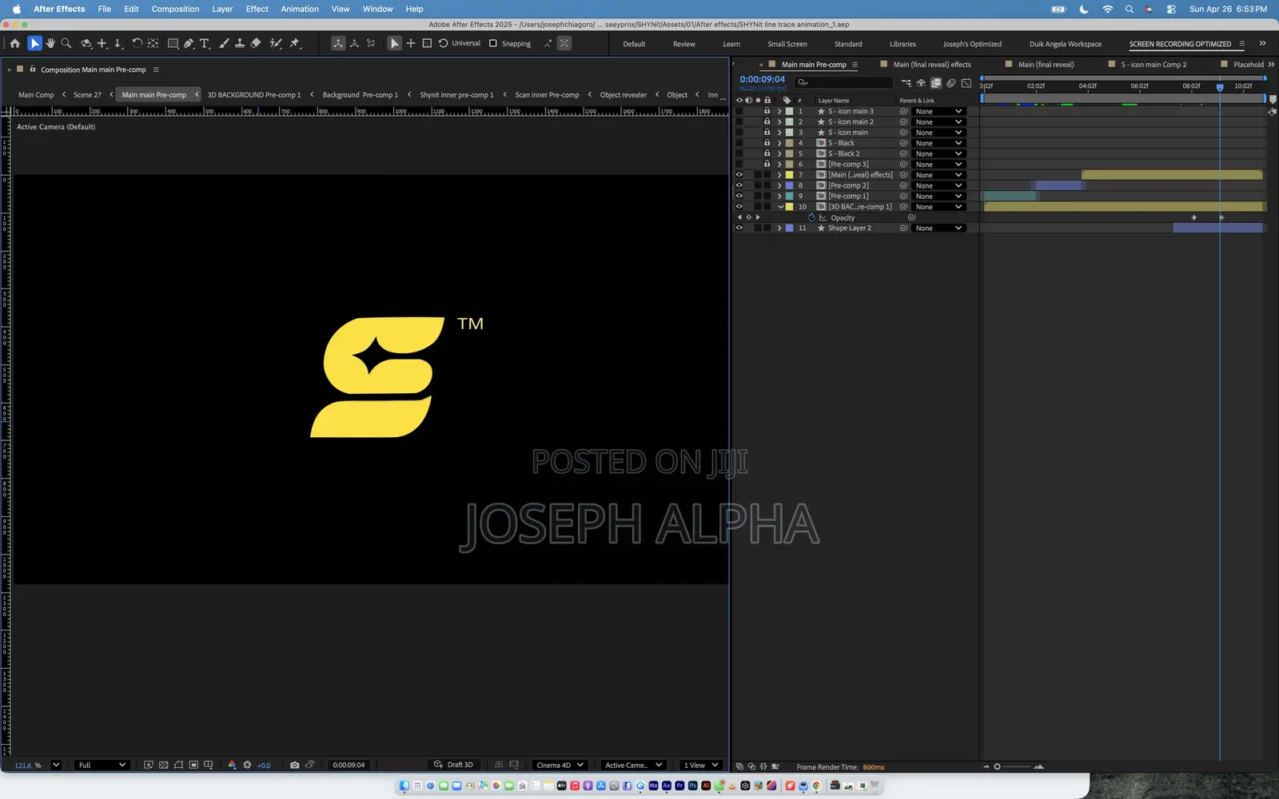Hide Shape Layer 2 with eye icon
Viewport: 1279px width, 799px height.
point(739,228)
